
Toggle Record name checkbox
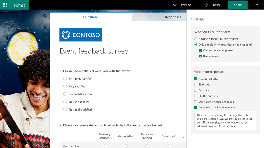pyautogui.click(x=200, y=56)
